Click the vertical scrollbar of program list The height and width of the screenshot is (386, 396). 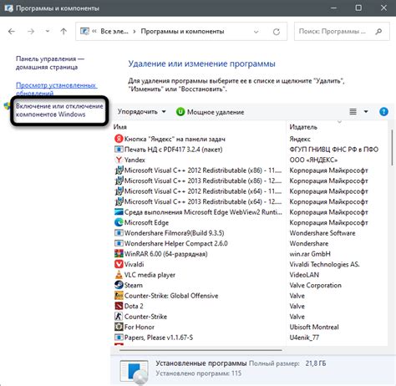click(392, 148)
